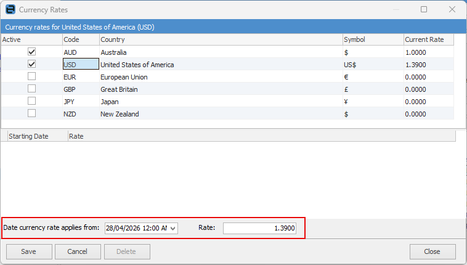
Task: Select the GBP code cell
Action: click(x=81, y=89)
